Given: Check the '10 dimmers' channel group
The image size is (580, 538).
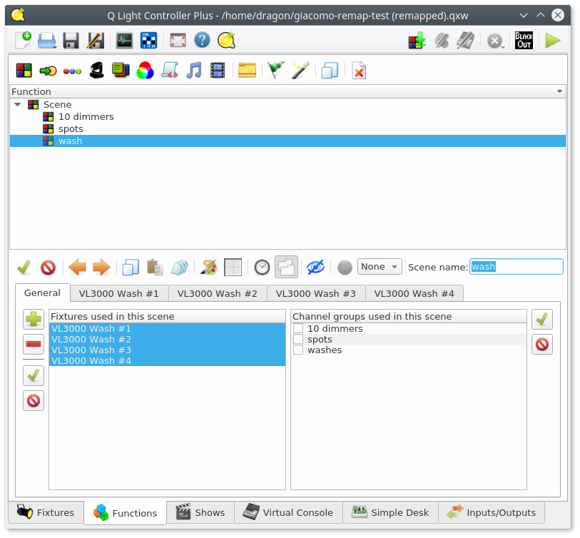Looking at the screenshot, I should click(x=298, y=328).
